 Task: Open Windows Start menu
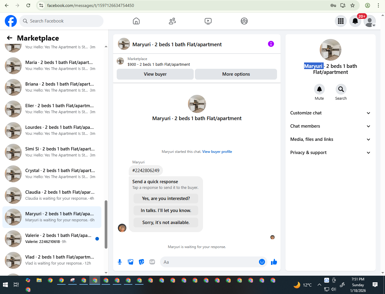(x=5, y=284)
